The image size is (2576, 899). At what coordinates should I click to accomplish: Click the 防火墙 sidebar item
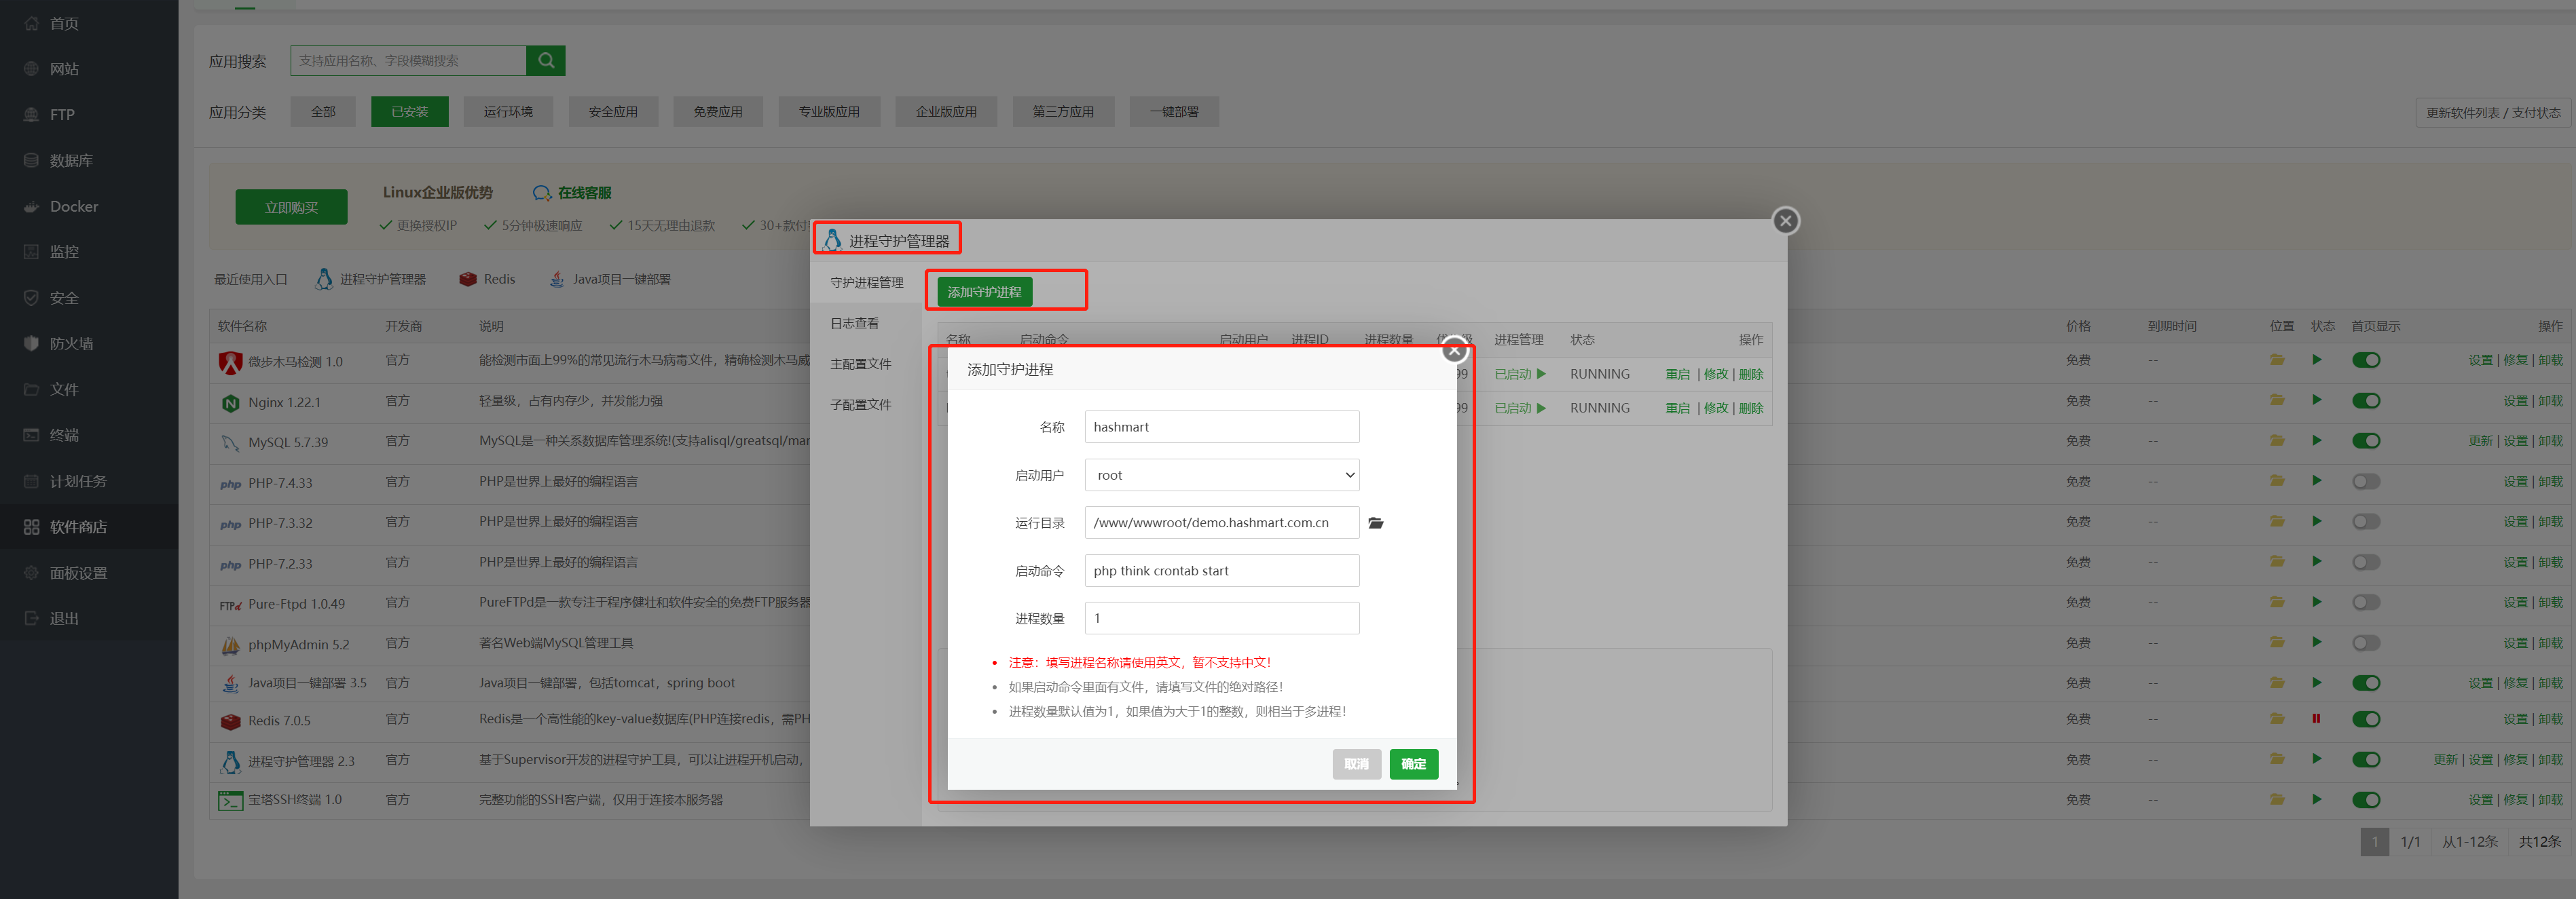point(71,343)
